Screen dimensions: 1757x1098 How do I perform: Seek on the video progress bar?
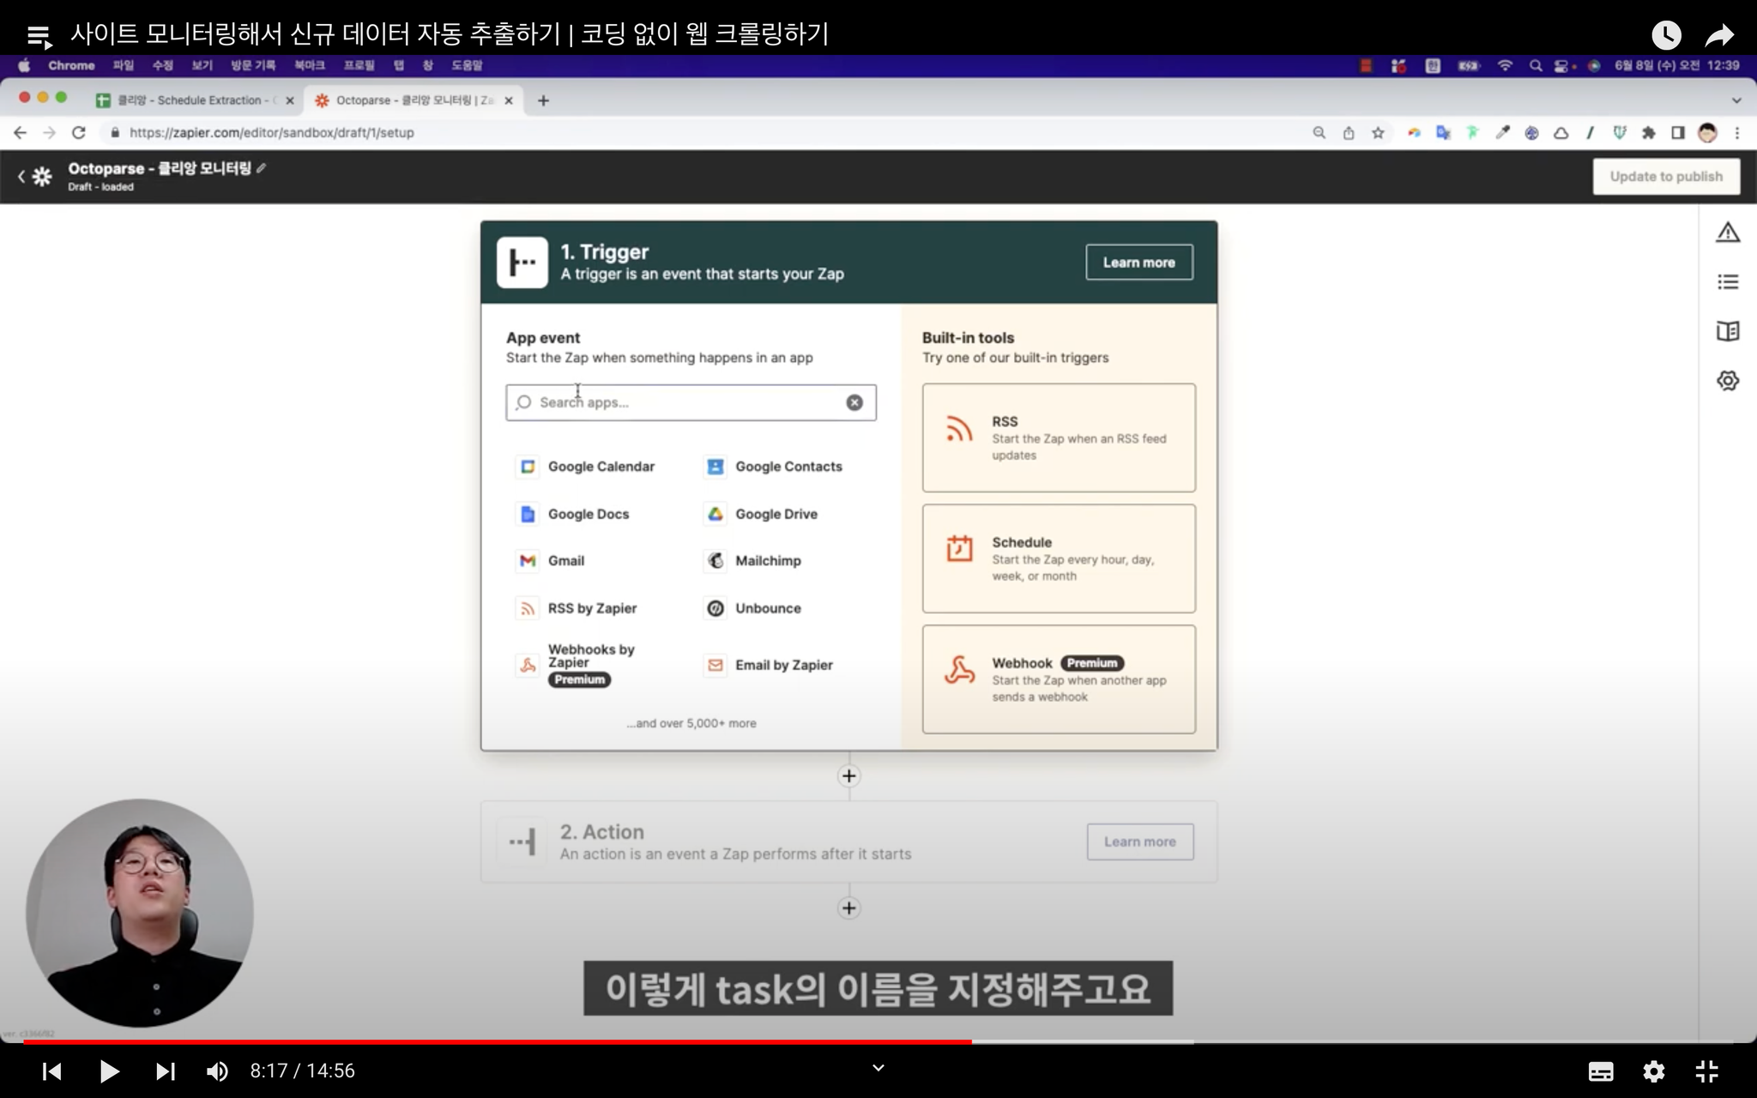(x=878, y=1042)
